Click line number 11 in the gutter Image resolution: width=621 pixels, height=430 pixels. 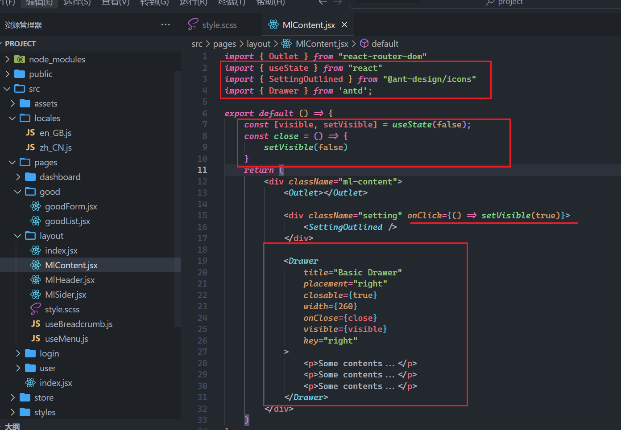tap(202, 170)
